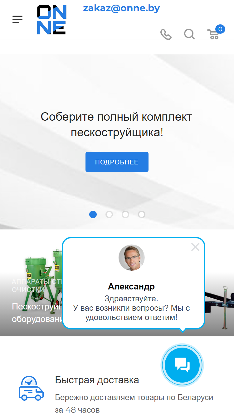234x417 pixels.
Task: Close the Александр chat popup
Action: tap(195, 247)
